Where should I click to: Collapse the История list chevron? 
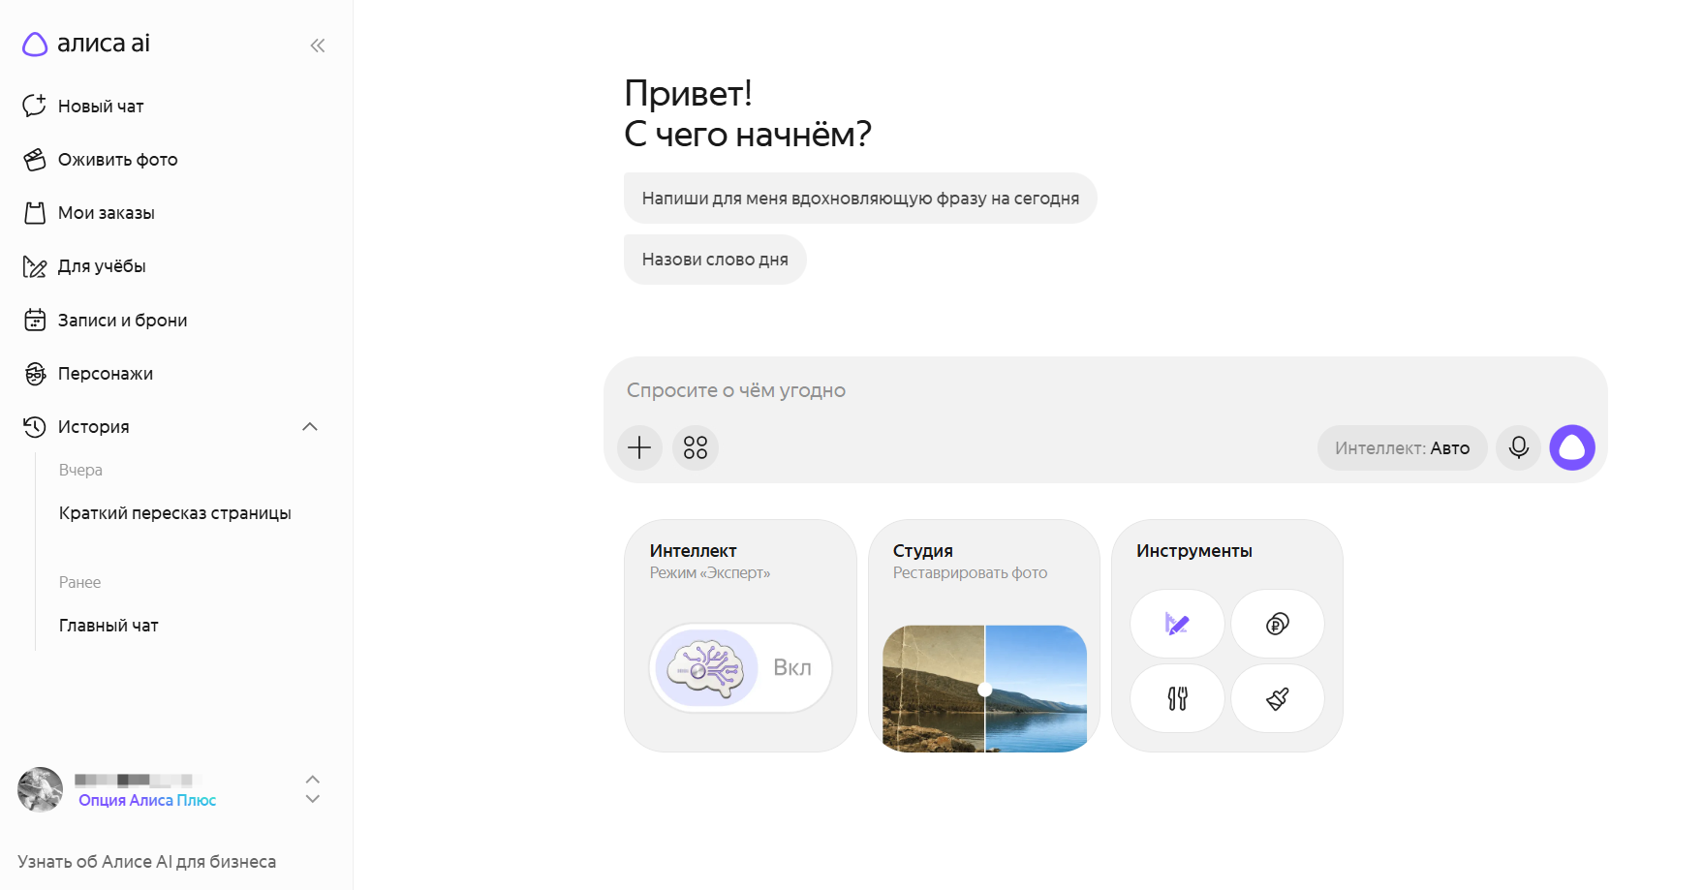[x=310, y=427]
